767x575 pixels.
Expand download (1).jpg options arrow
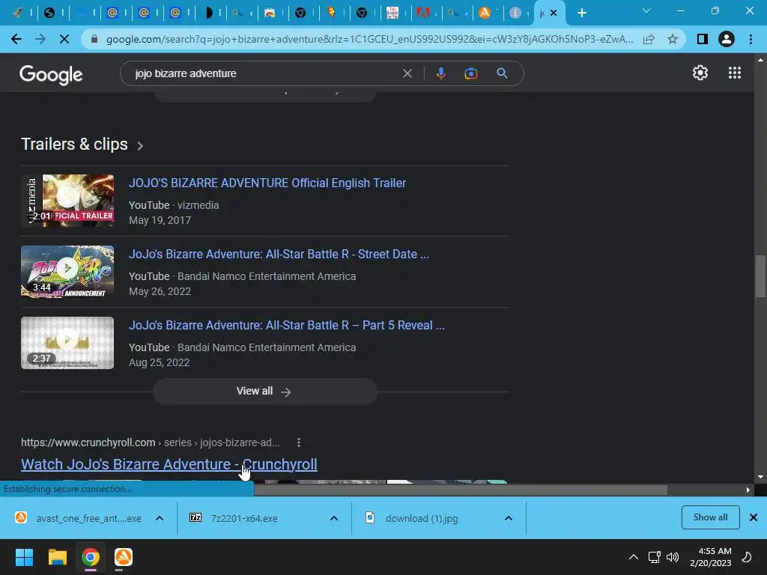[x=509, y=518]
